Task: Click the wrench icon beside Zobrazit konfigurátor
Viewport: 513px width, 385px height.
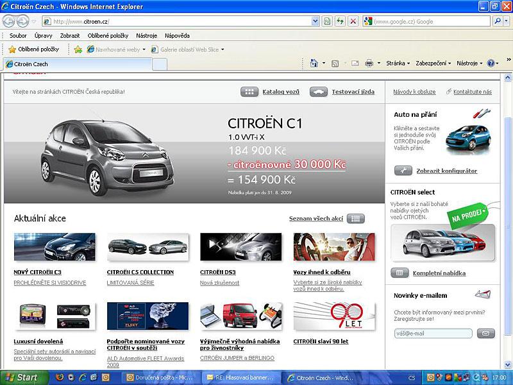Action: coord(403,171)
